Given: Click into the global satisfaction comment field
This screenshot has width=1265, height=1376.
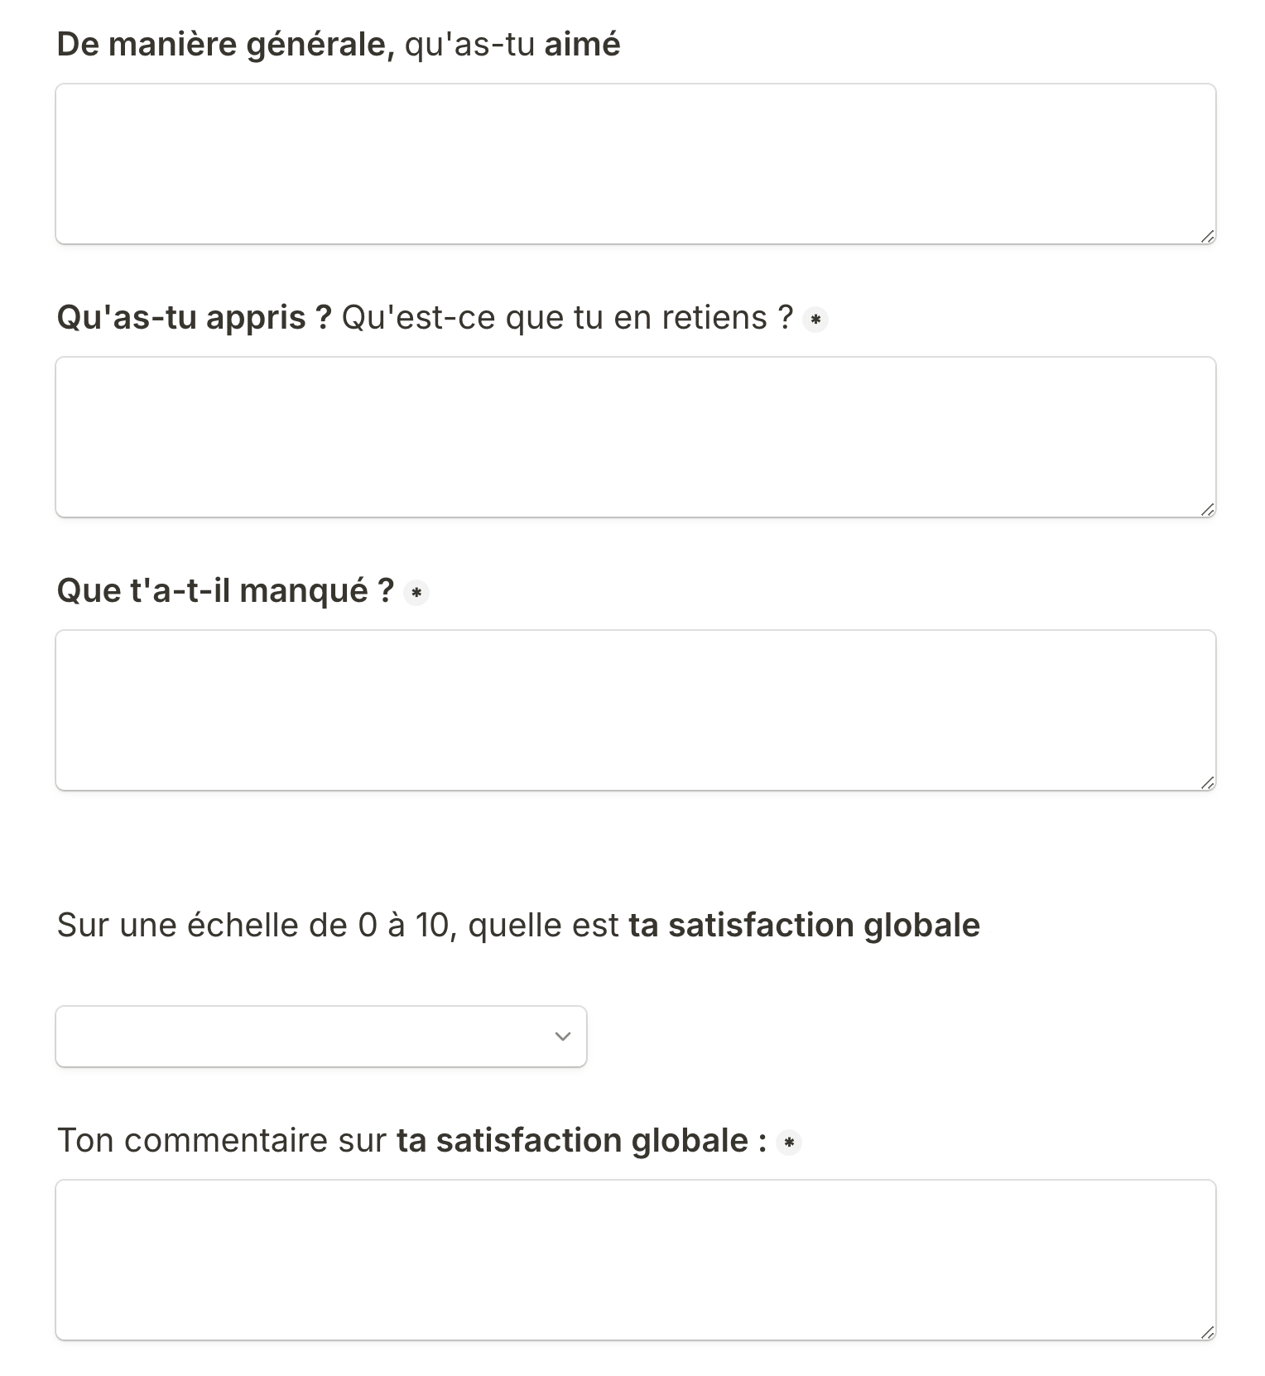Looking at the screenshot, I should (x=636, y=1260).
